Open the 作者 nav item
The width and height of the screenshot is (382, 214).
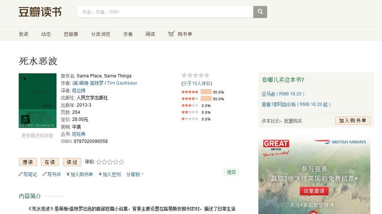128,34
